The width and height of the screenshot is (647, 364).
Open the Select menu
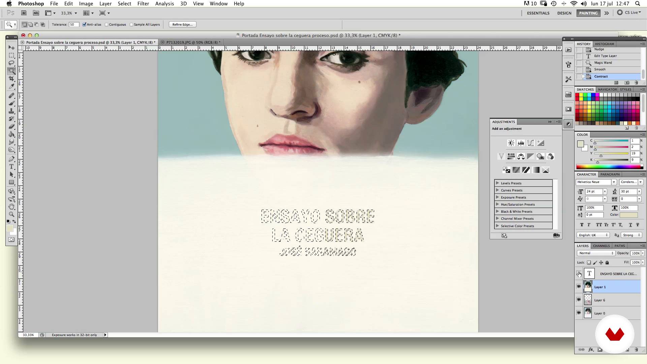(124, 4)
